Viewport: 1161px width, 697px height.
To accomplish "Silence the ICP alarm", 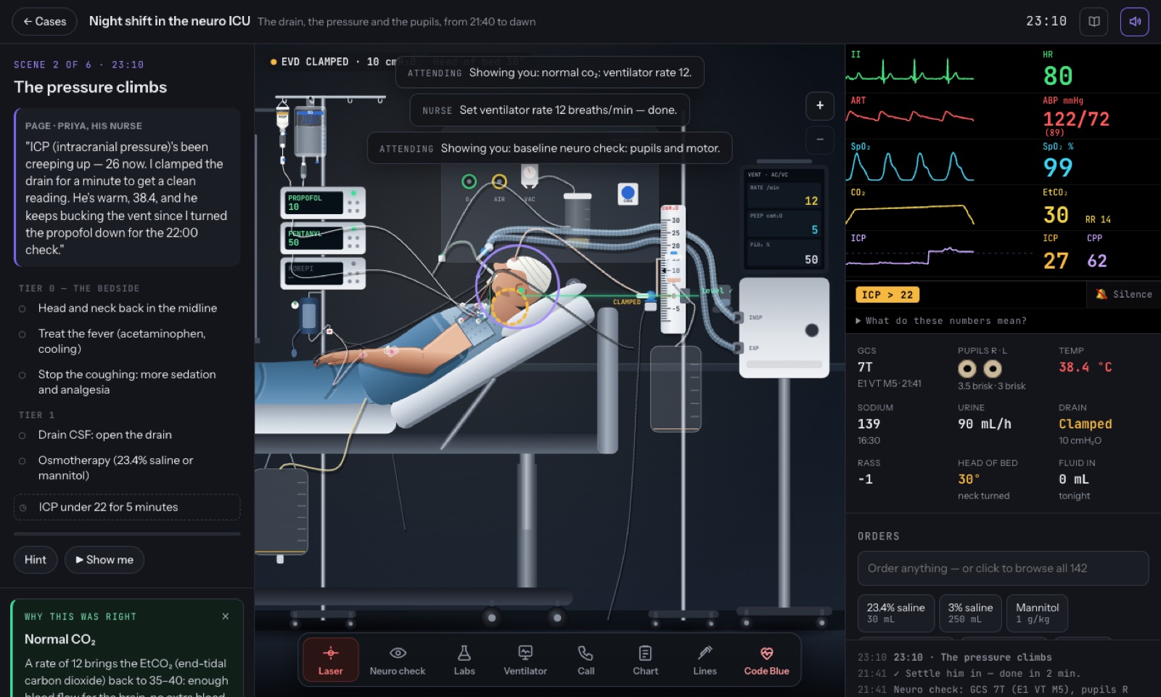I will coord(1124,294).
